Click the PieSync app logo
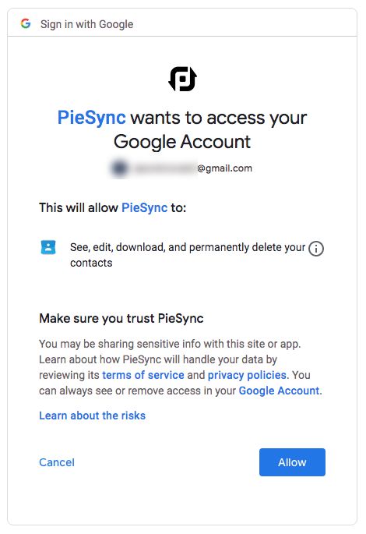Image resolution: width=366 pixels, height=534 pixels. (x=183, y=79)
